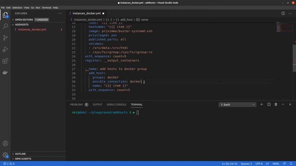Open the Run menu

[x=38, y=8]
